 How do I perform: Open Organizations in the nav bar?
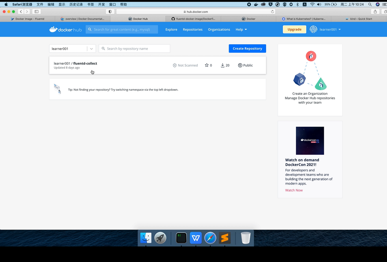[219, 30]
